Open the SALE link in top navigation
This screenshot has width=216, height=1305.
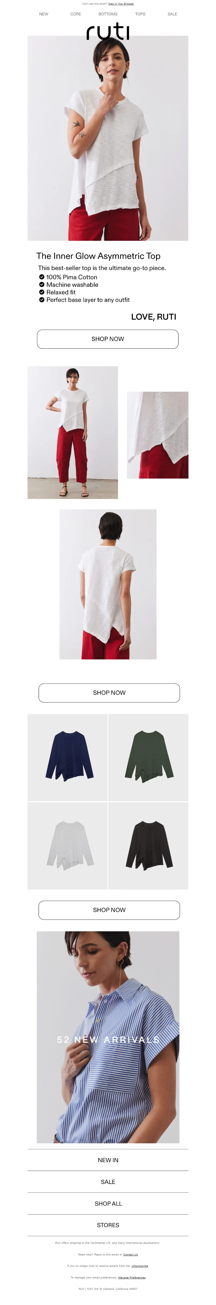[172, 14]
